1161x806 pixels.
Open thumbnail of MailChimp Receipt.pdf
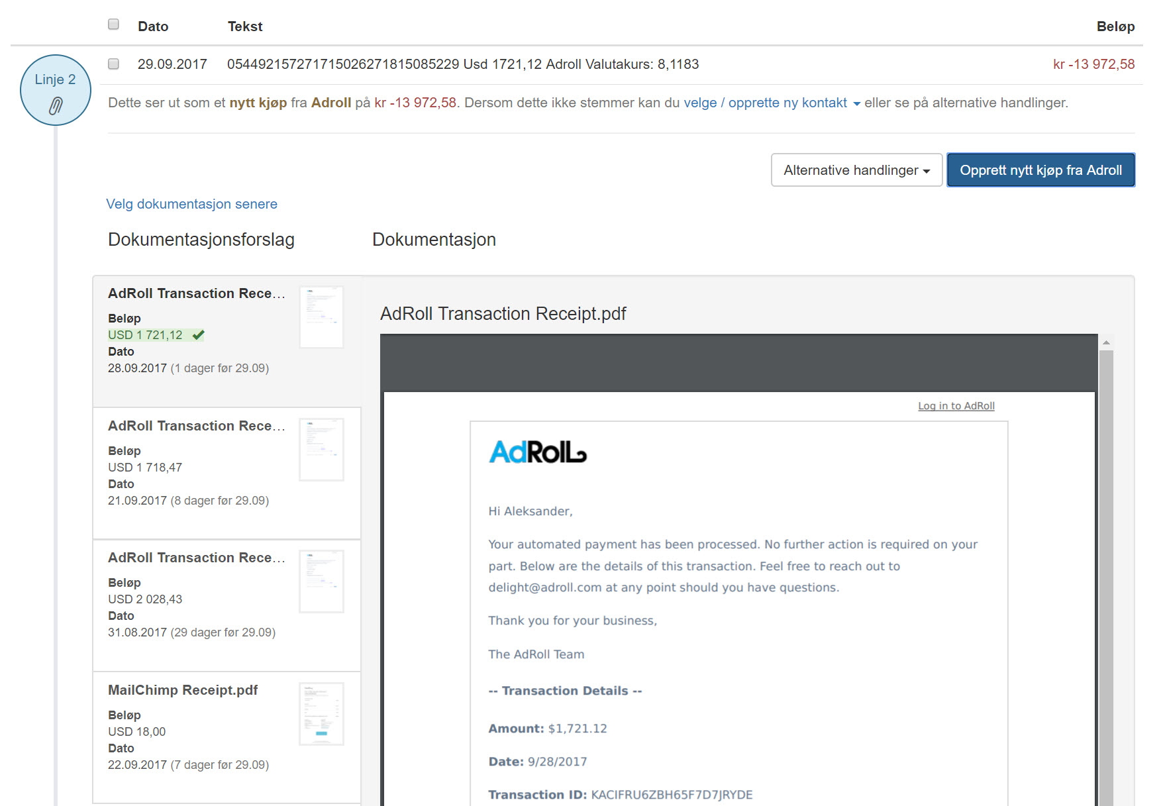(321, 714)
